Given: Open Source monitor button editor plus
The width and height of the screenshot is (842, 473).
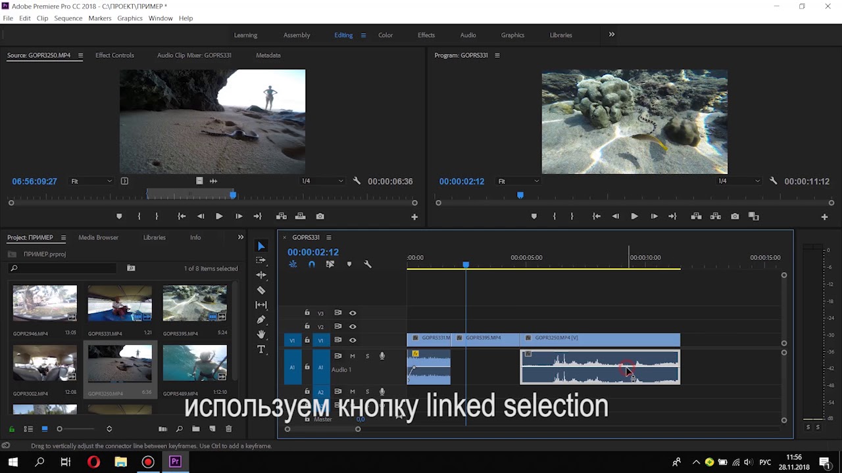Looking at the screenshot, I should coord(414,217).
